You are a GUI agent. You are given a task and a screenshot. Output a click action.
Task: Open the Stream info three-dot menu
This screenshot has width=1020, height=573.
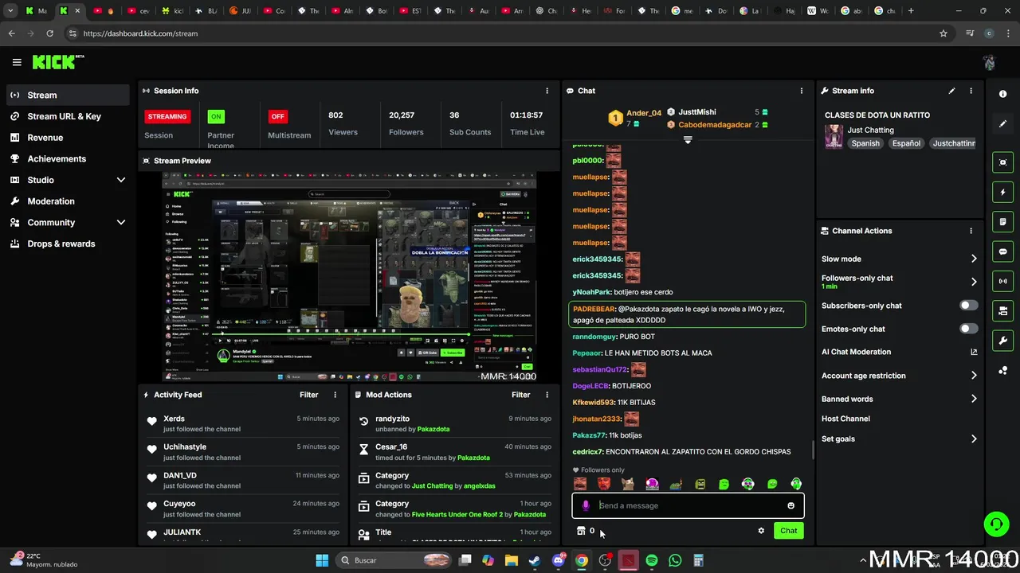[x=971, y=91]
